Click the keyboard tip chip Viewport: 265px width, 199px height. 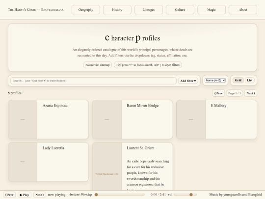click(148, 65)
